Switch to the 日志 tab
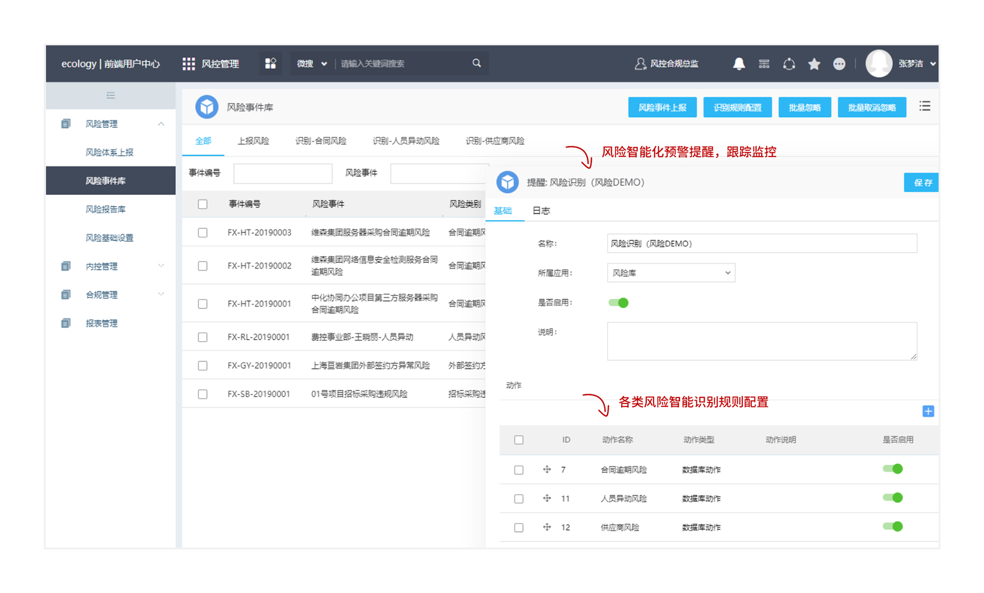Screen dimensions: 984x593 541,211
